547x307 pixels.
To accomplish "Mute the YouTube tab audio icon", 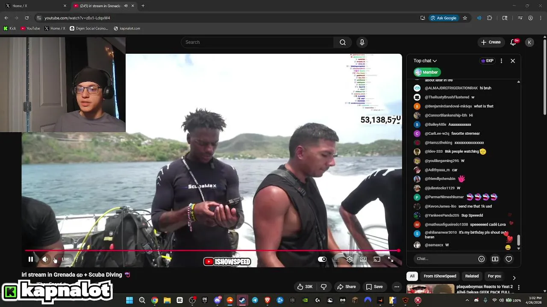I will pyautogui.click(x=126, y=6).
